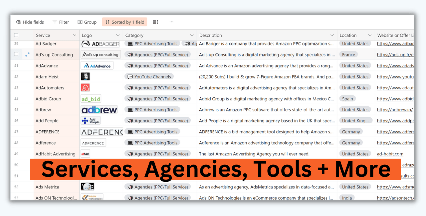Select the 'Adbrew is an Amazon PPC software' description

[266, 110]
